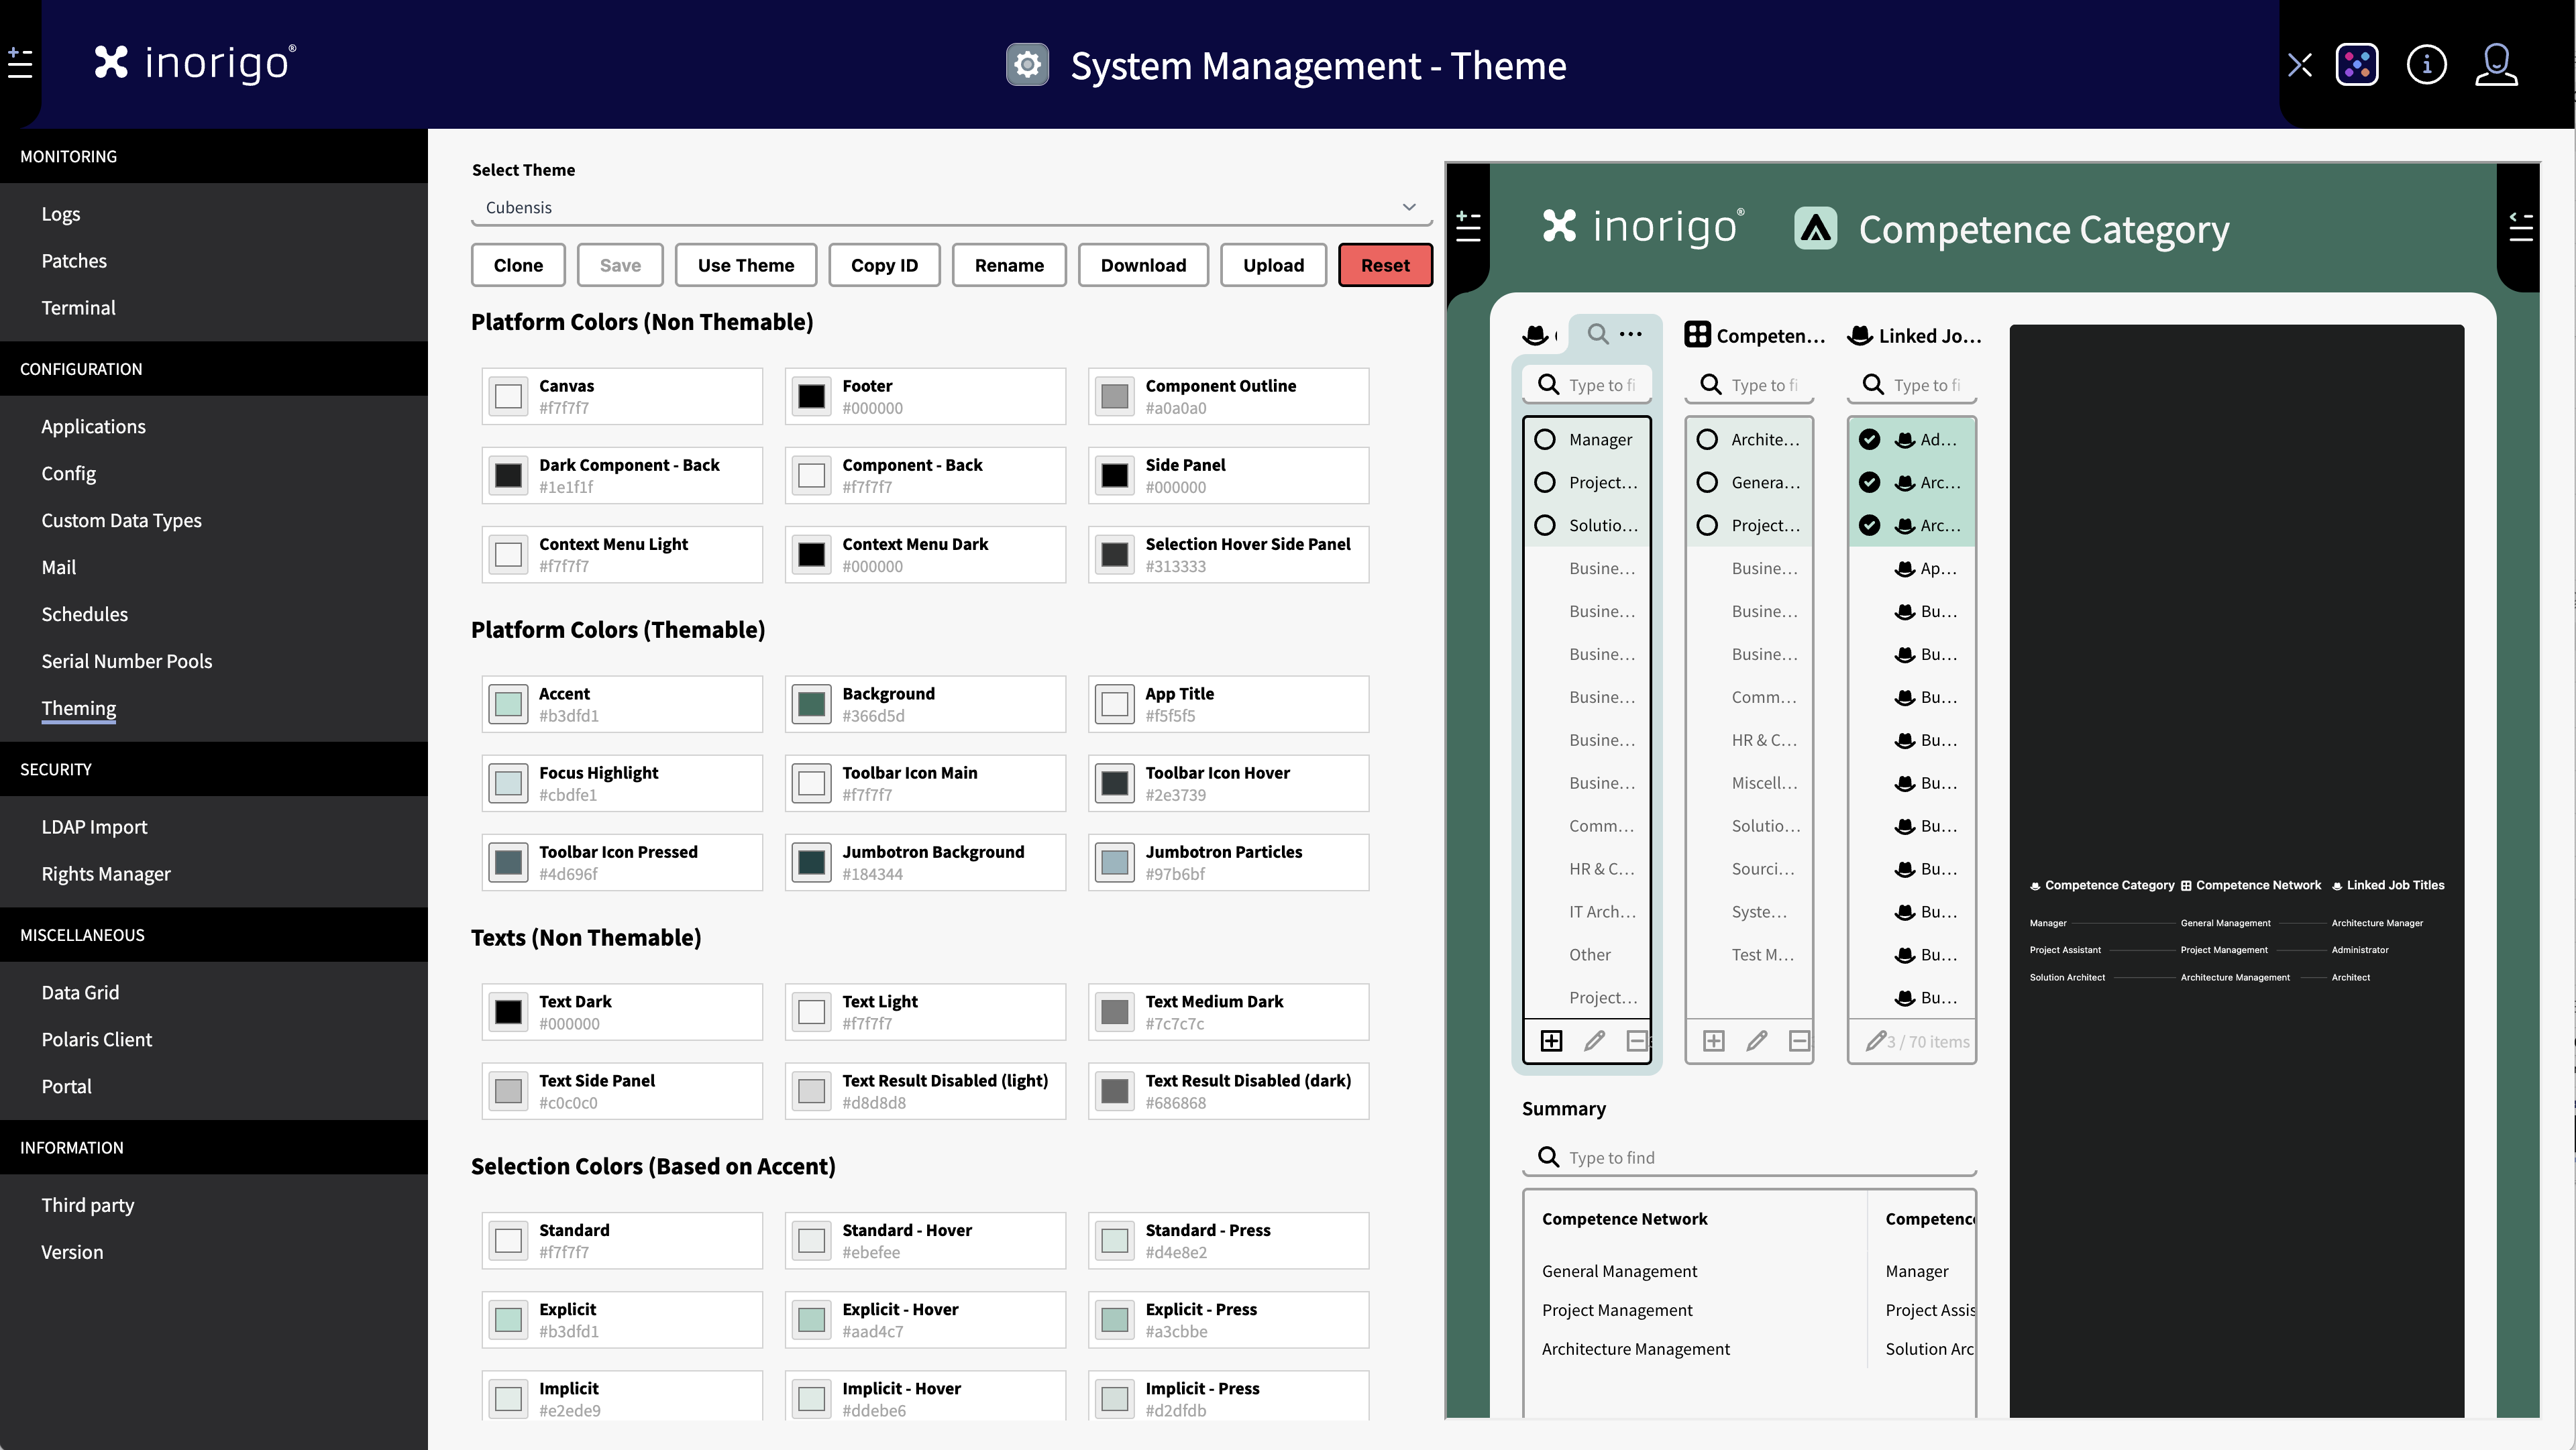Click the Reset button

pos(1384,265)
